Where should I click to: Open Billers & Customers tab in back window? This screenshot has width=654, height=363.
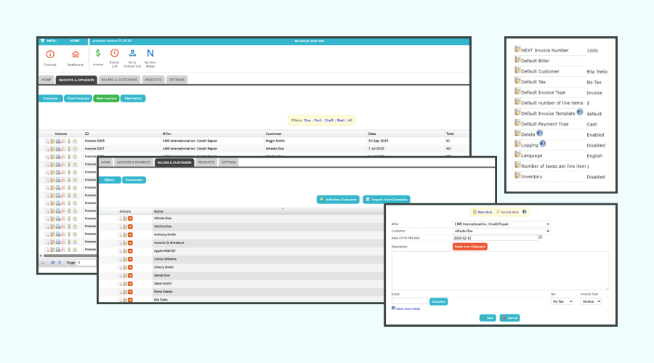[x=119, y=80]
